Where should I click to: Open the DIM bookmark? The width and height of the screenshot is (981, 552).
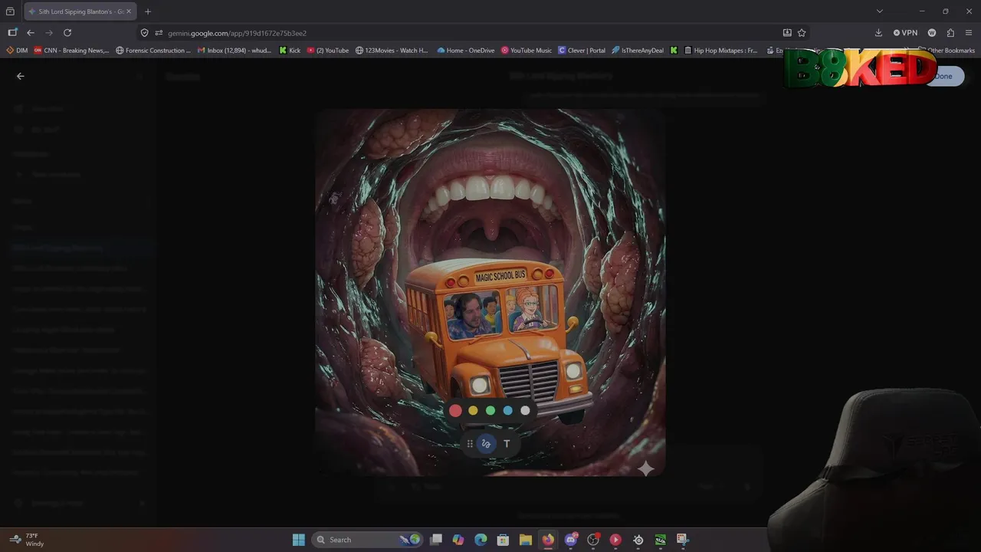17,51
